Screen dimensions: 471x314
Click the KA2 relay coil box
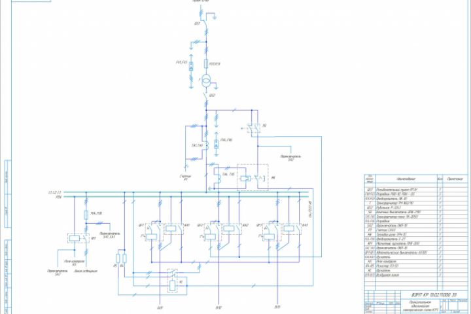coord(229,228)
